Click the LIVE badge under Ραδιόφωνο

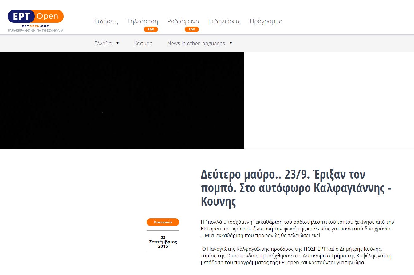[x=191, y=29]
